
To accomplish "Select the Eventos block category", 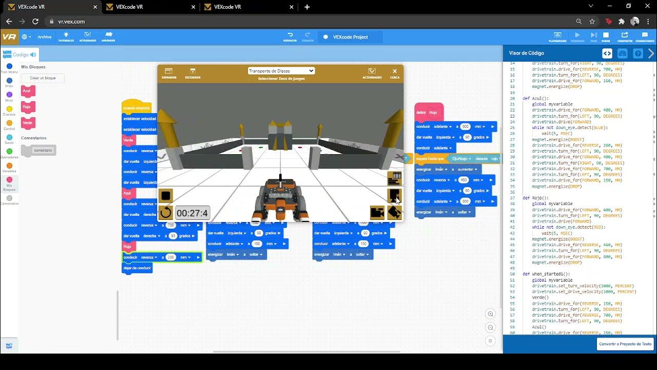I will [9, 110].
